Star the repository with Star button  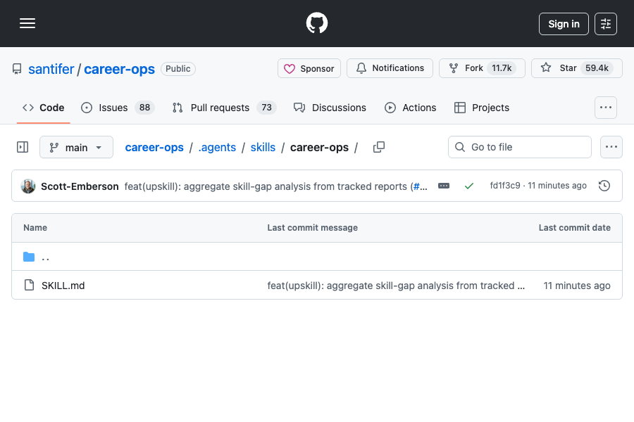pos(576,68)
